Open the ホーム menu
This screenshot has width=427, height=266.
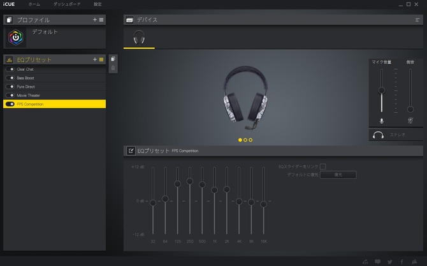coord(34,4)
